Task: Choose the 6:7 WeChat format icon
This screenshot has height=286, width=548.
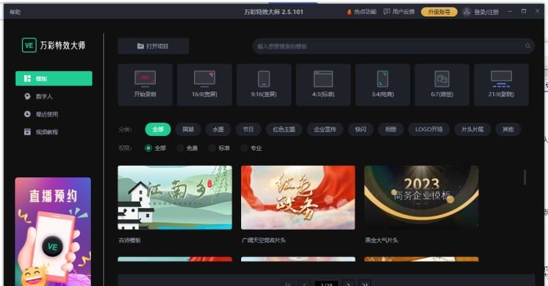Action: (442, 78)
